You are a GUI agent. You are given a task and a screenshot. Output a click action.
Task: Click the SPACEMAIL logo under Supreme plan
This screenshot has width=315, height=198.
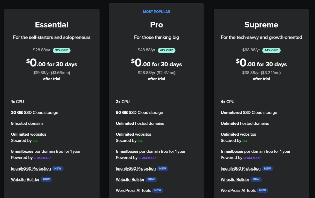click(252, 157)
